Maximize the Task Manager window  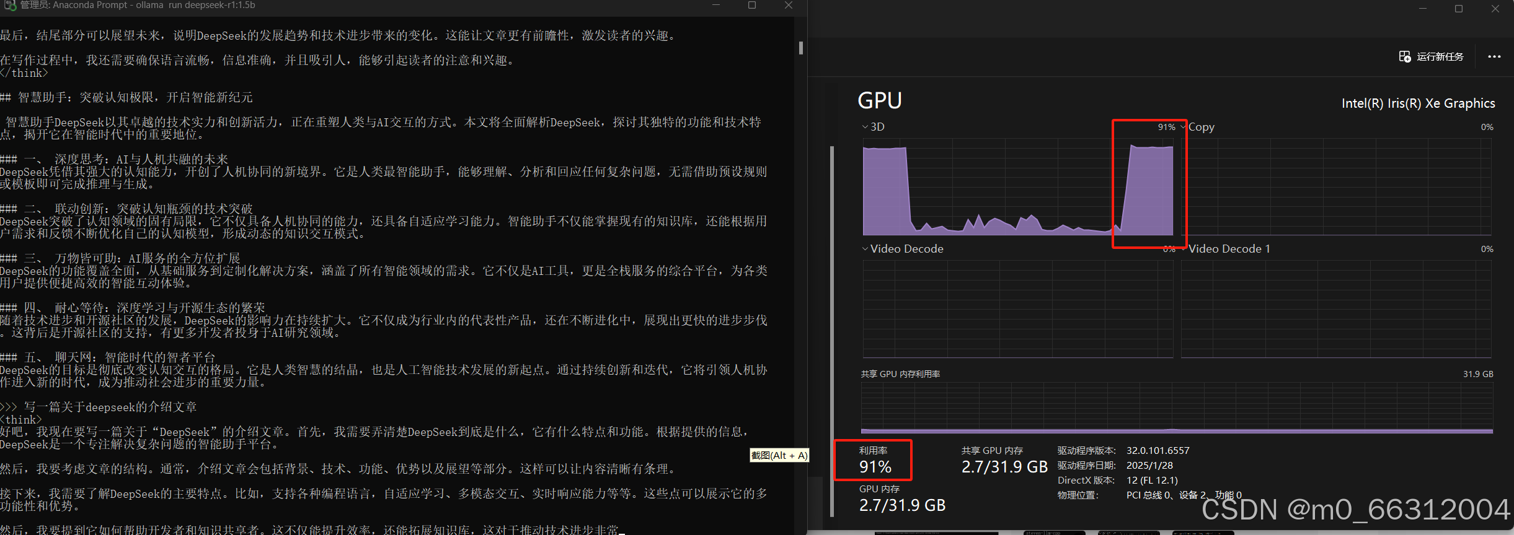coord(1459,9)
